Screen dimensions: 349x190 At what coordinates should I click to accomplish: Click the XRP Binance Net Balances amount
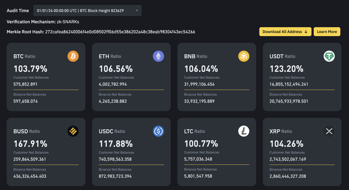tap(288, 176)
